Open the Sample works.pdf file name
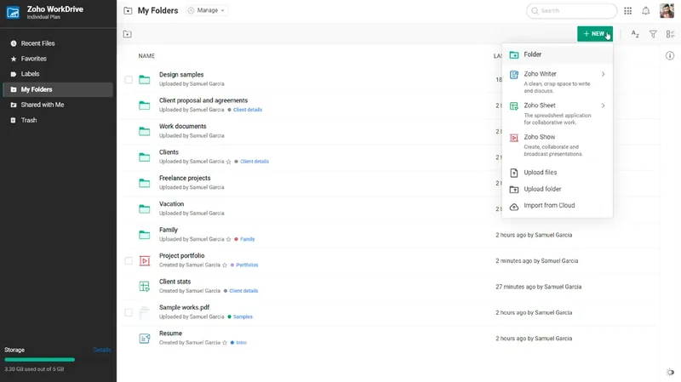681x382 pixels. tap(184, 307)
